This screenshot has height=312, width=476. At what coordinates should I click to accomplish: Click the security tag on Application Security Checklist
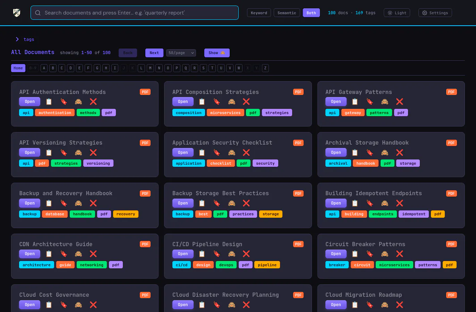265,163
